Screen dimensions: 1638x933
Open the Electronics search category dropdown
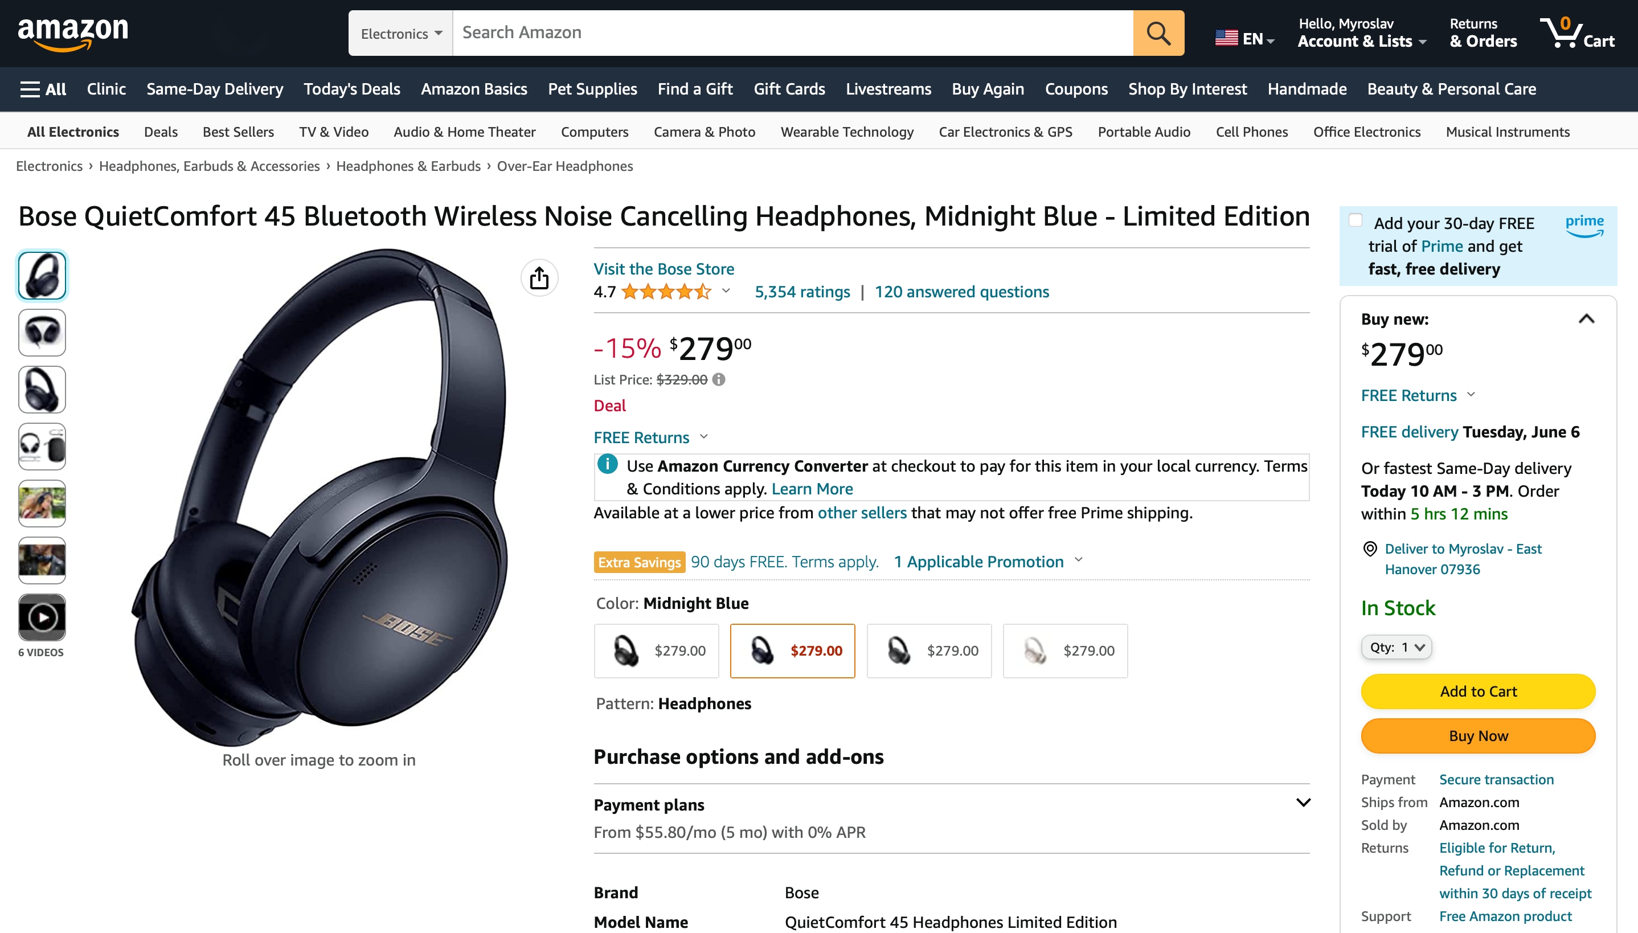(x=401, y=32)
